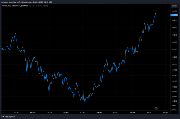Click the 10.330 price axis label
Screen dimensions: 180x119
pyautogui.click(x=174, y=42)
